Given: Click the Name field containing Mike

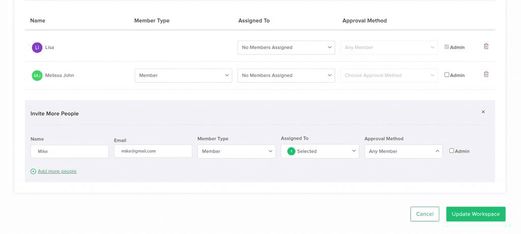Looking at the screenshot, I should [69, 151].
